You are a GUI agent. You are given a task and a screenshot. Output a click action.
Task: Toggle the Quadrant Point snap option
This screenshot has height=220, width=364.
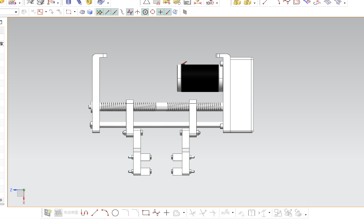(x=153, y=12)
